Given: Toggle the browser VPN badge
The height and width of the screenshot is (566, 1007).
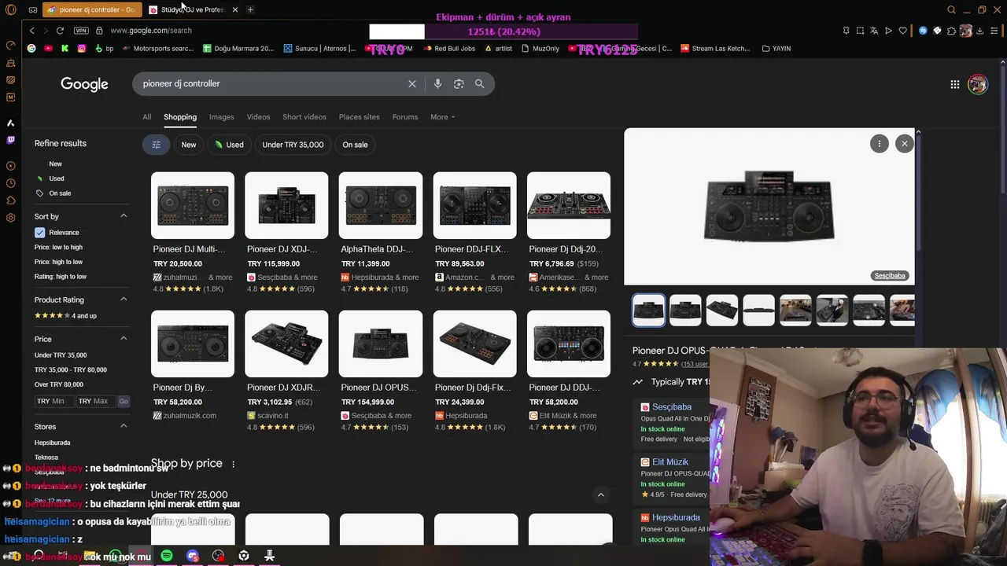Looking at the screenshot, I should 81,30.
